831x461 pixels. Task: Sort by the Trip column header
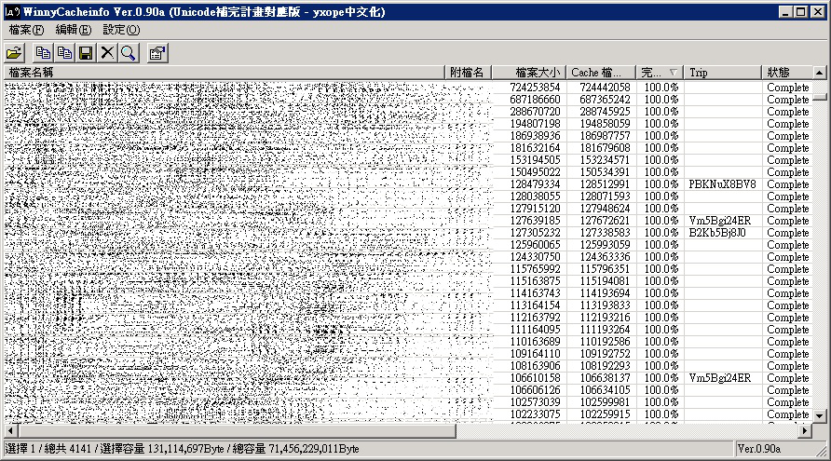pos(723,73)
